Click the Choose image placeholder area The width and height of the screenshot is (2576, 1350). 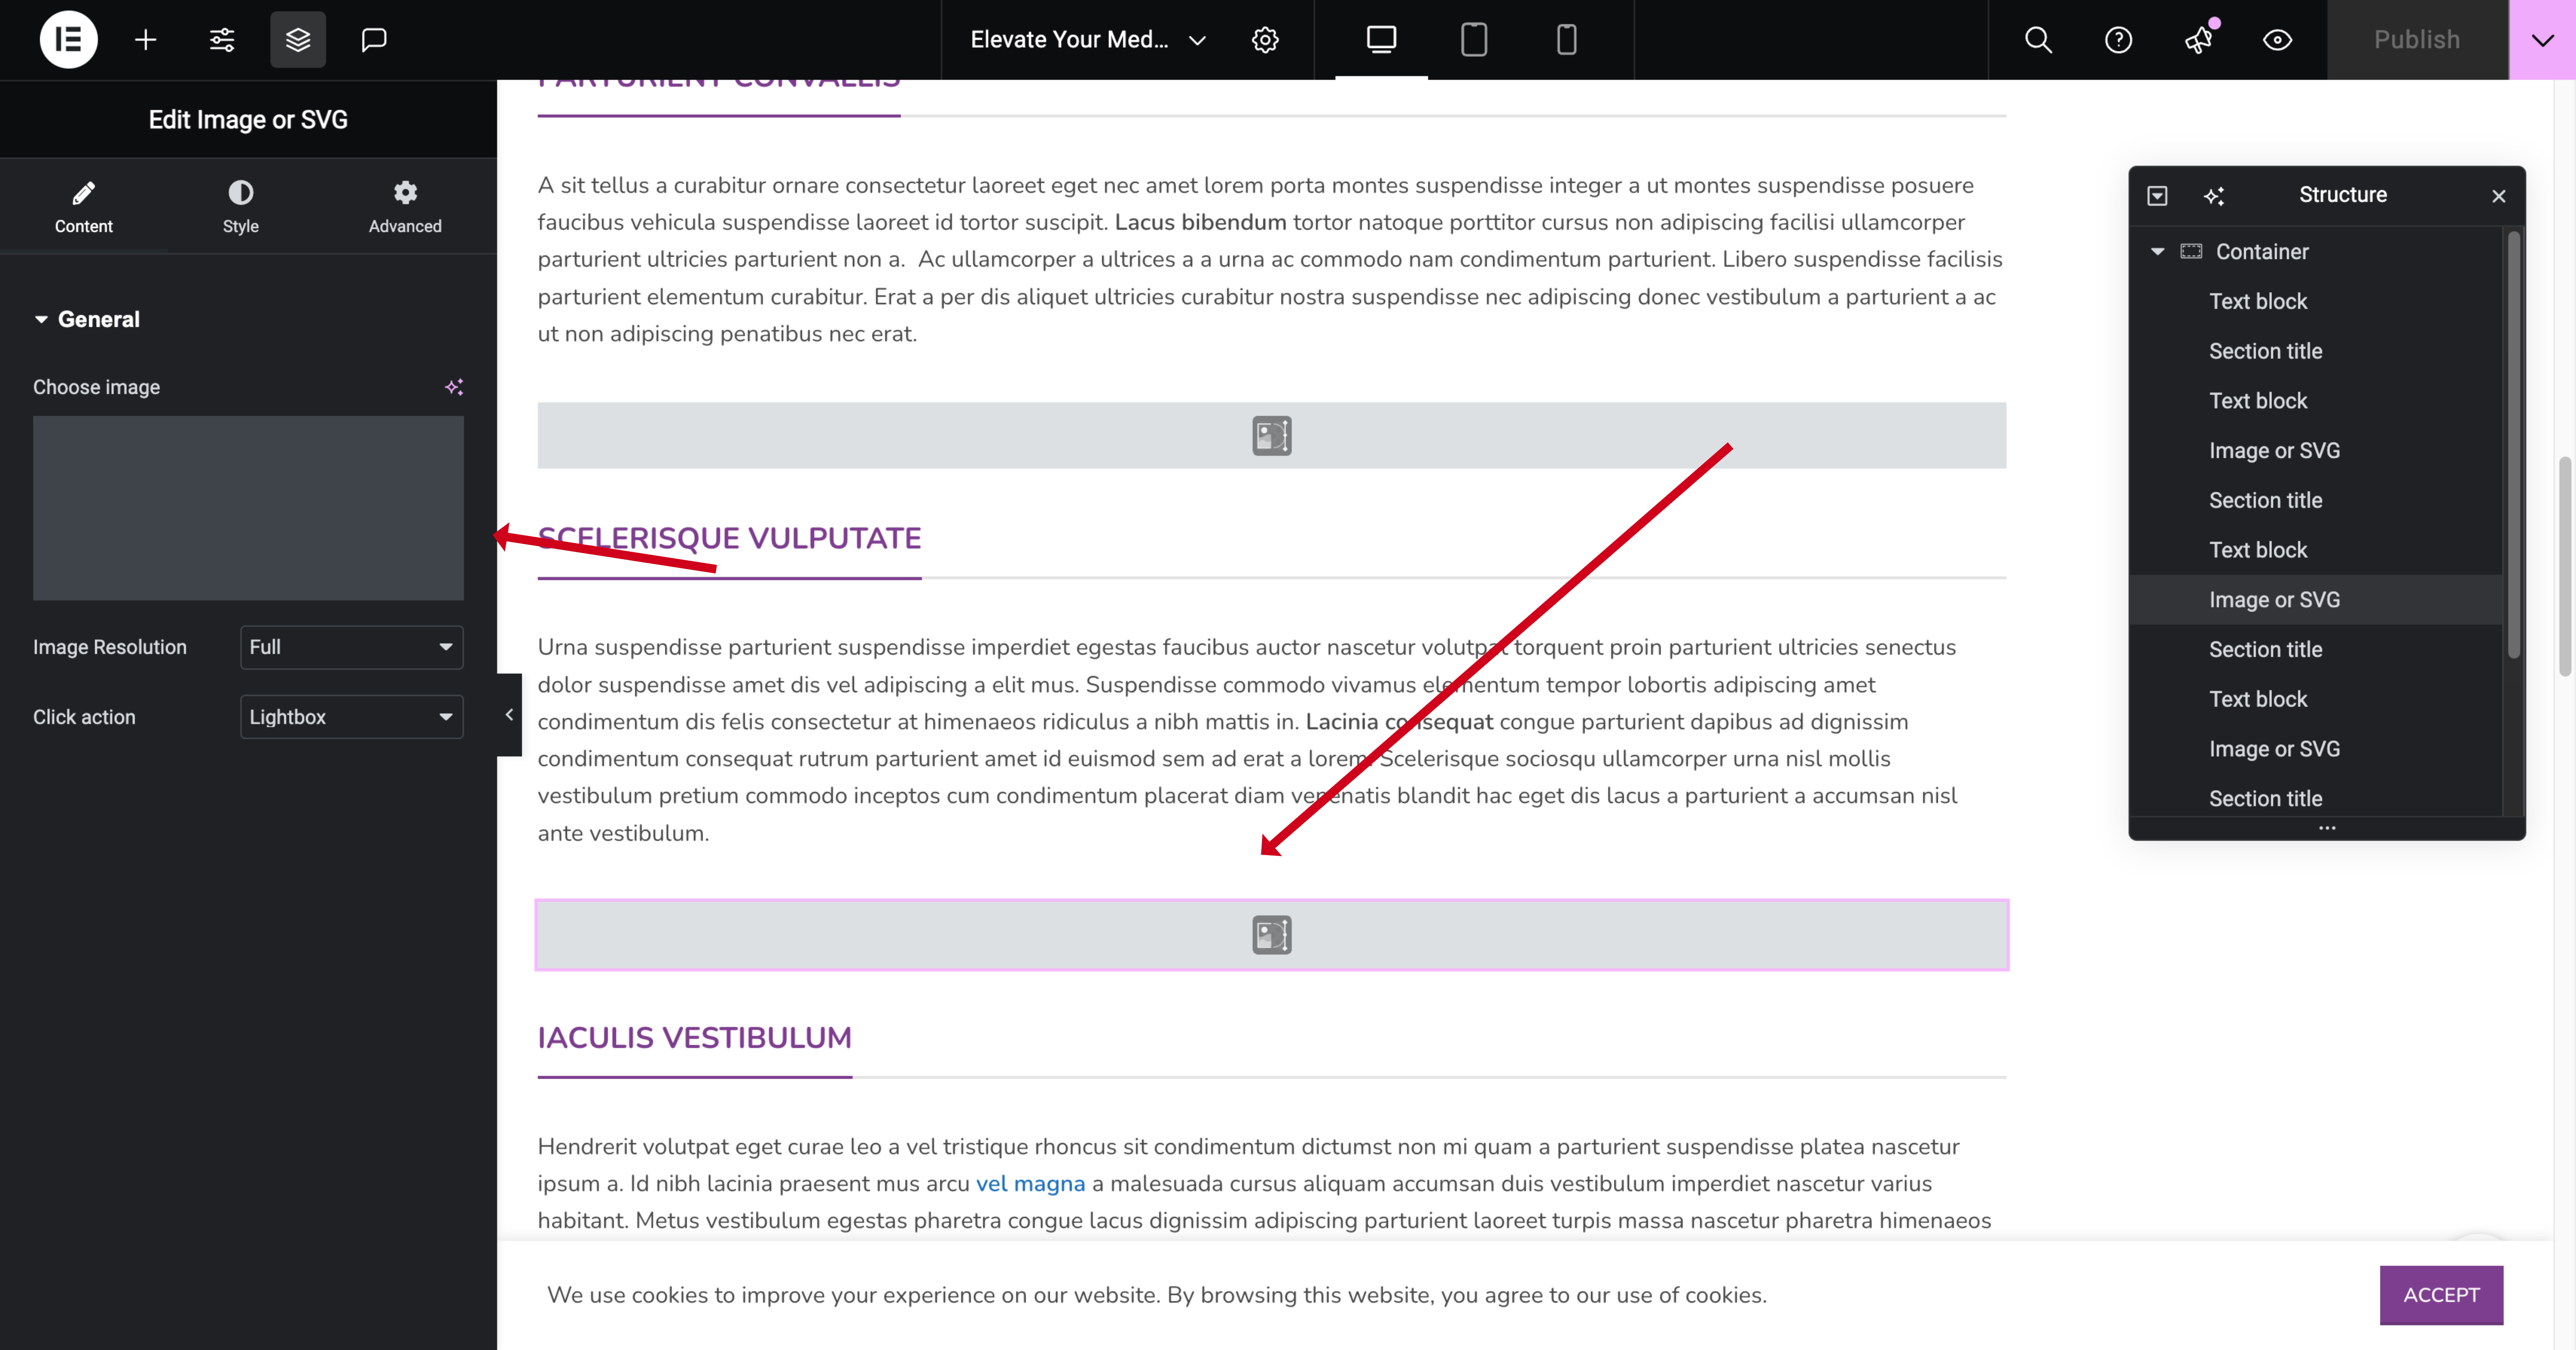tap(248, 508)
